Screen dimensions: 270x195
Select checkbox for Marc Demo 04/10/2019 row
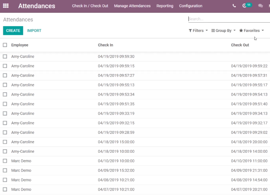(x=5, y=161)
